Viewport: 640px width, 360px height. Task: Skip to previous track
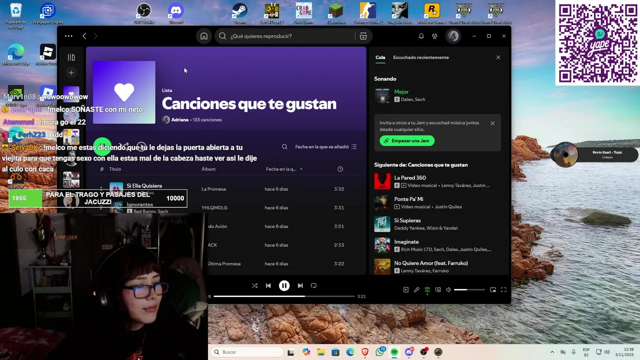268,285
